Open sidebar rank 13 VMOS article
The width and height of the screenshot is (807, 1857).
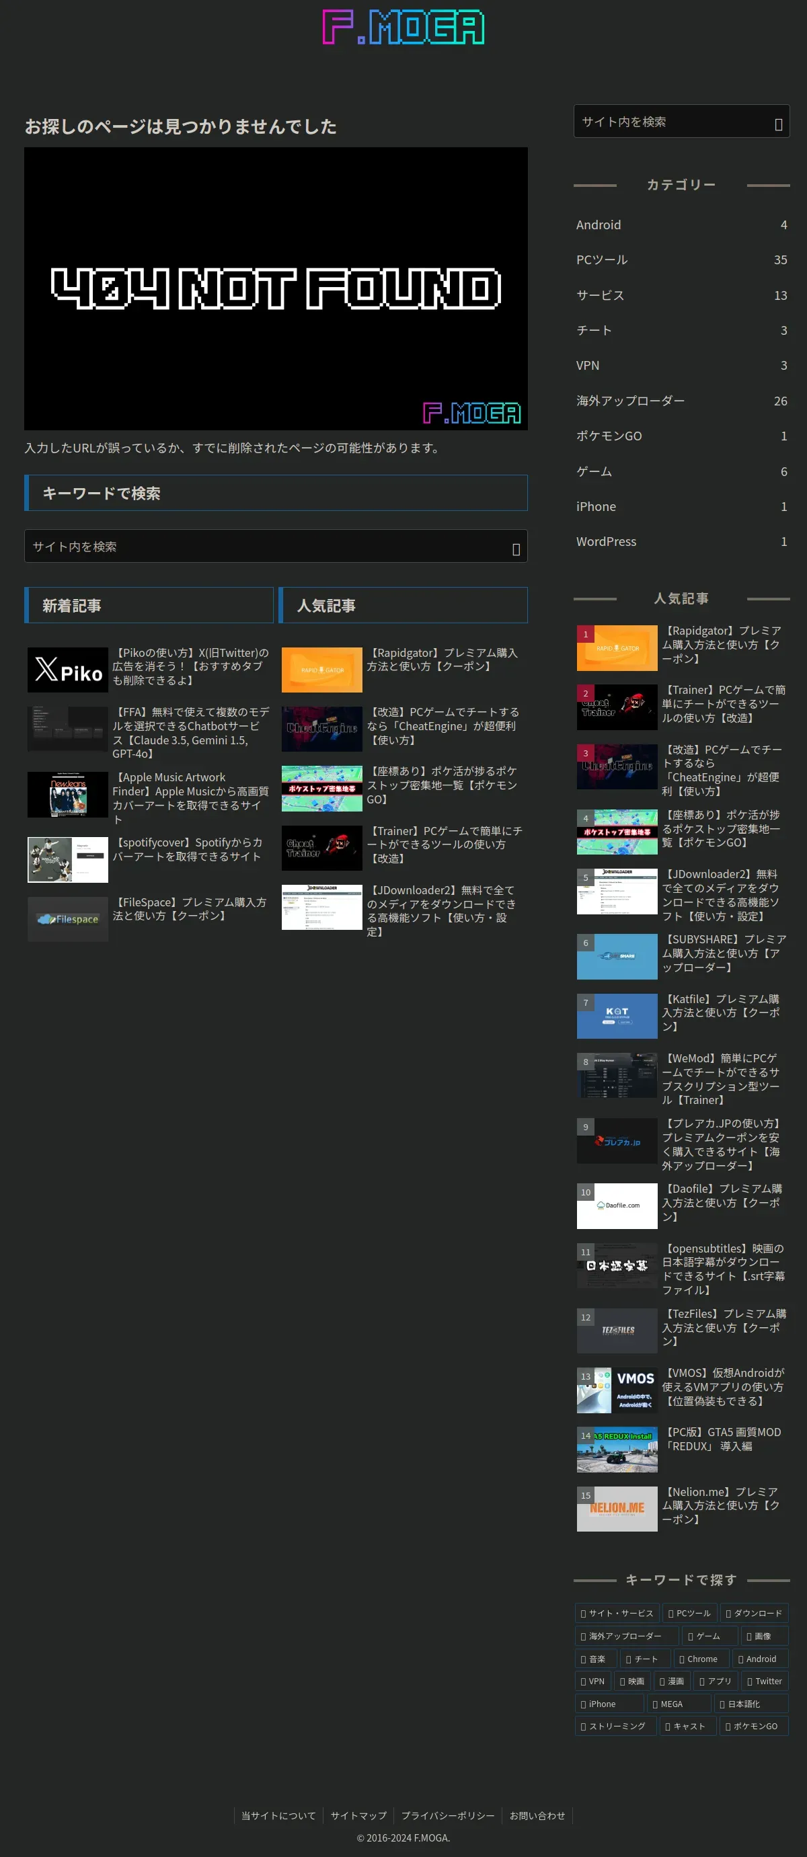click(681, 1390)
